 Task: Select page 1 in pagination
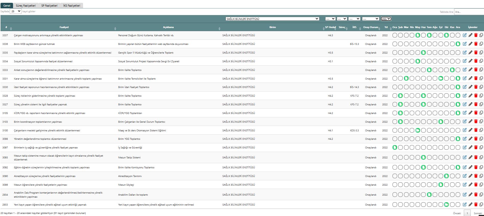tap(467, 213)
